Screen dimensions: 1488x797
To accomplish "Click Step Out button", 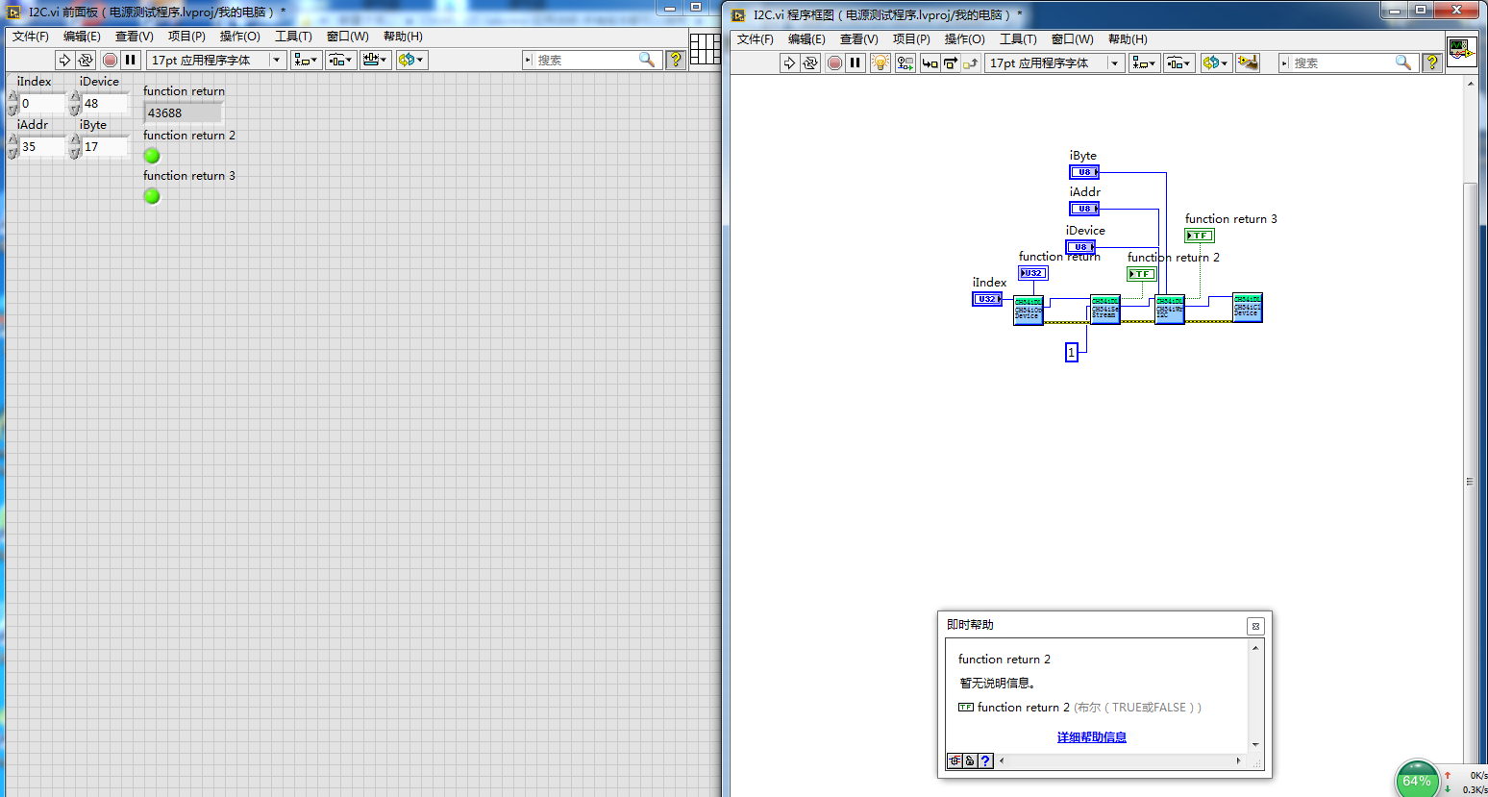I will (x=970, y=62).
